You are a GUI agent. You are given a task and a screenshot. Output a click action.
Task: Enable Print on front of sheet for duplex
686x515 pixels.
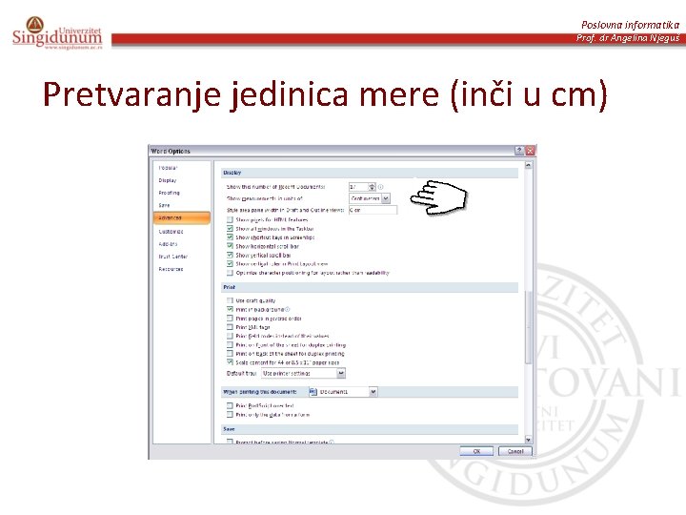230,344
